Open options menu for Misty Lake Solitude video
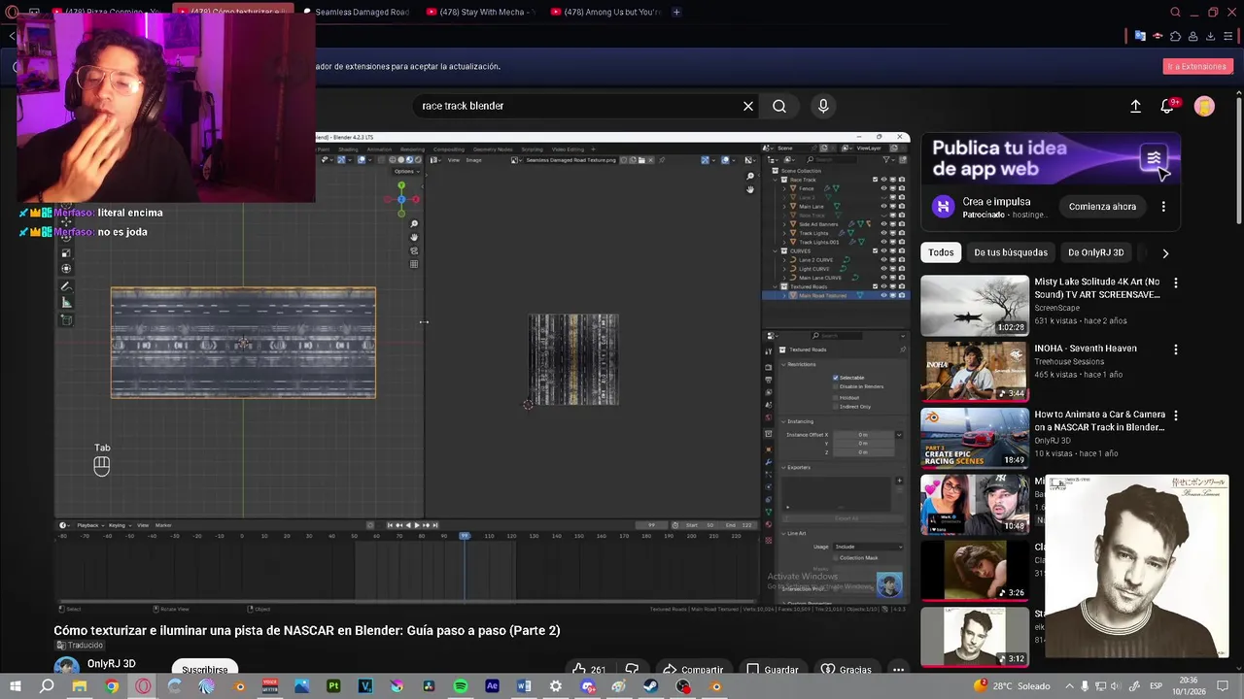1244x699 pixels. click(x=1176, y=283)
